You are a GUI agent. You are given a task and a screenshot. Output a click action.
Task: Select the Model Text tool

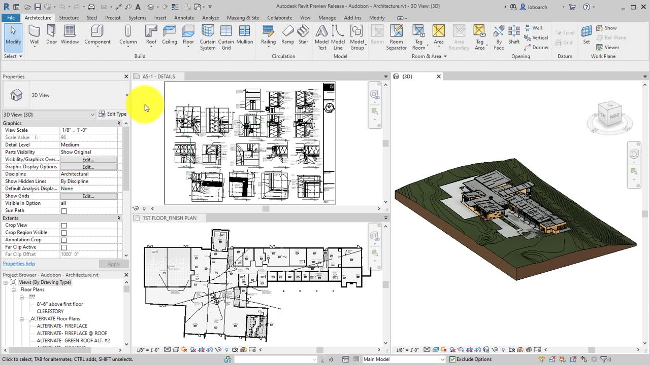pos(322,38)
